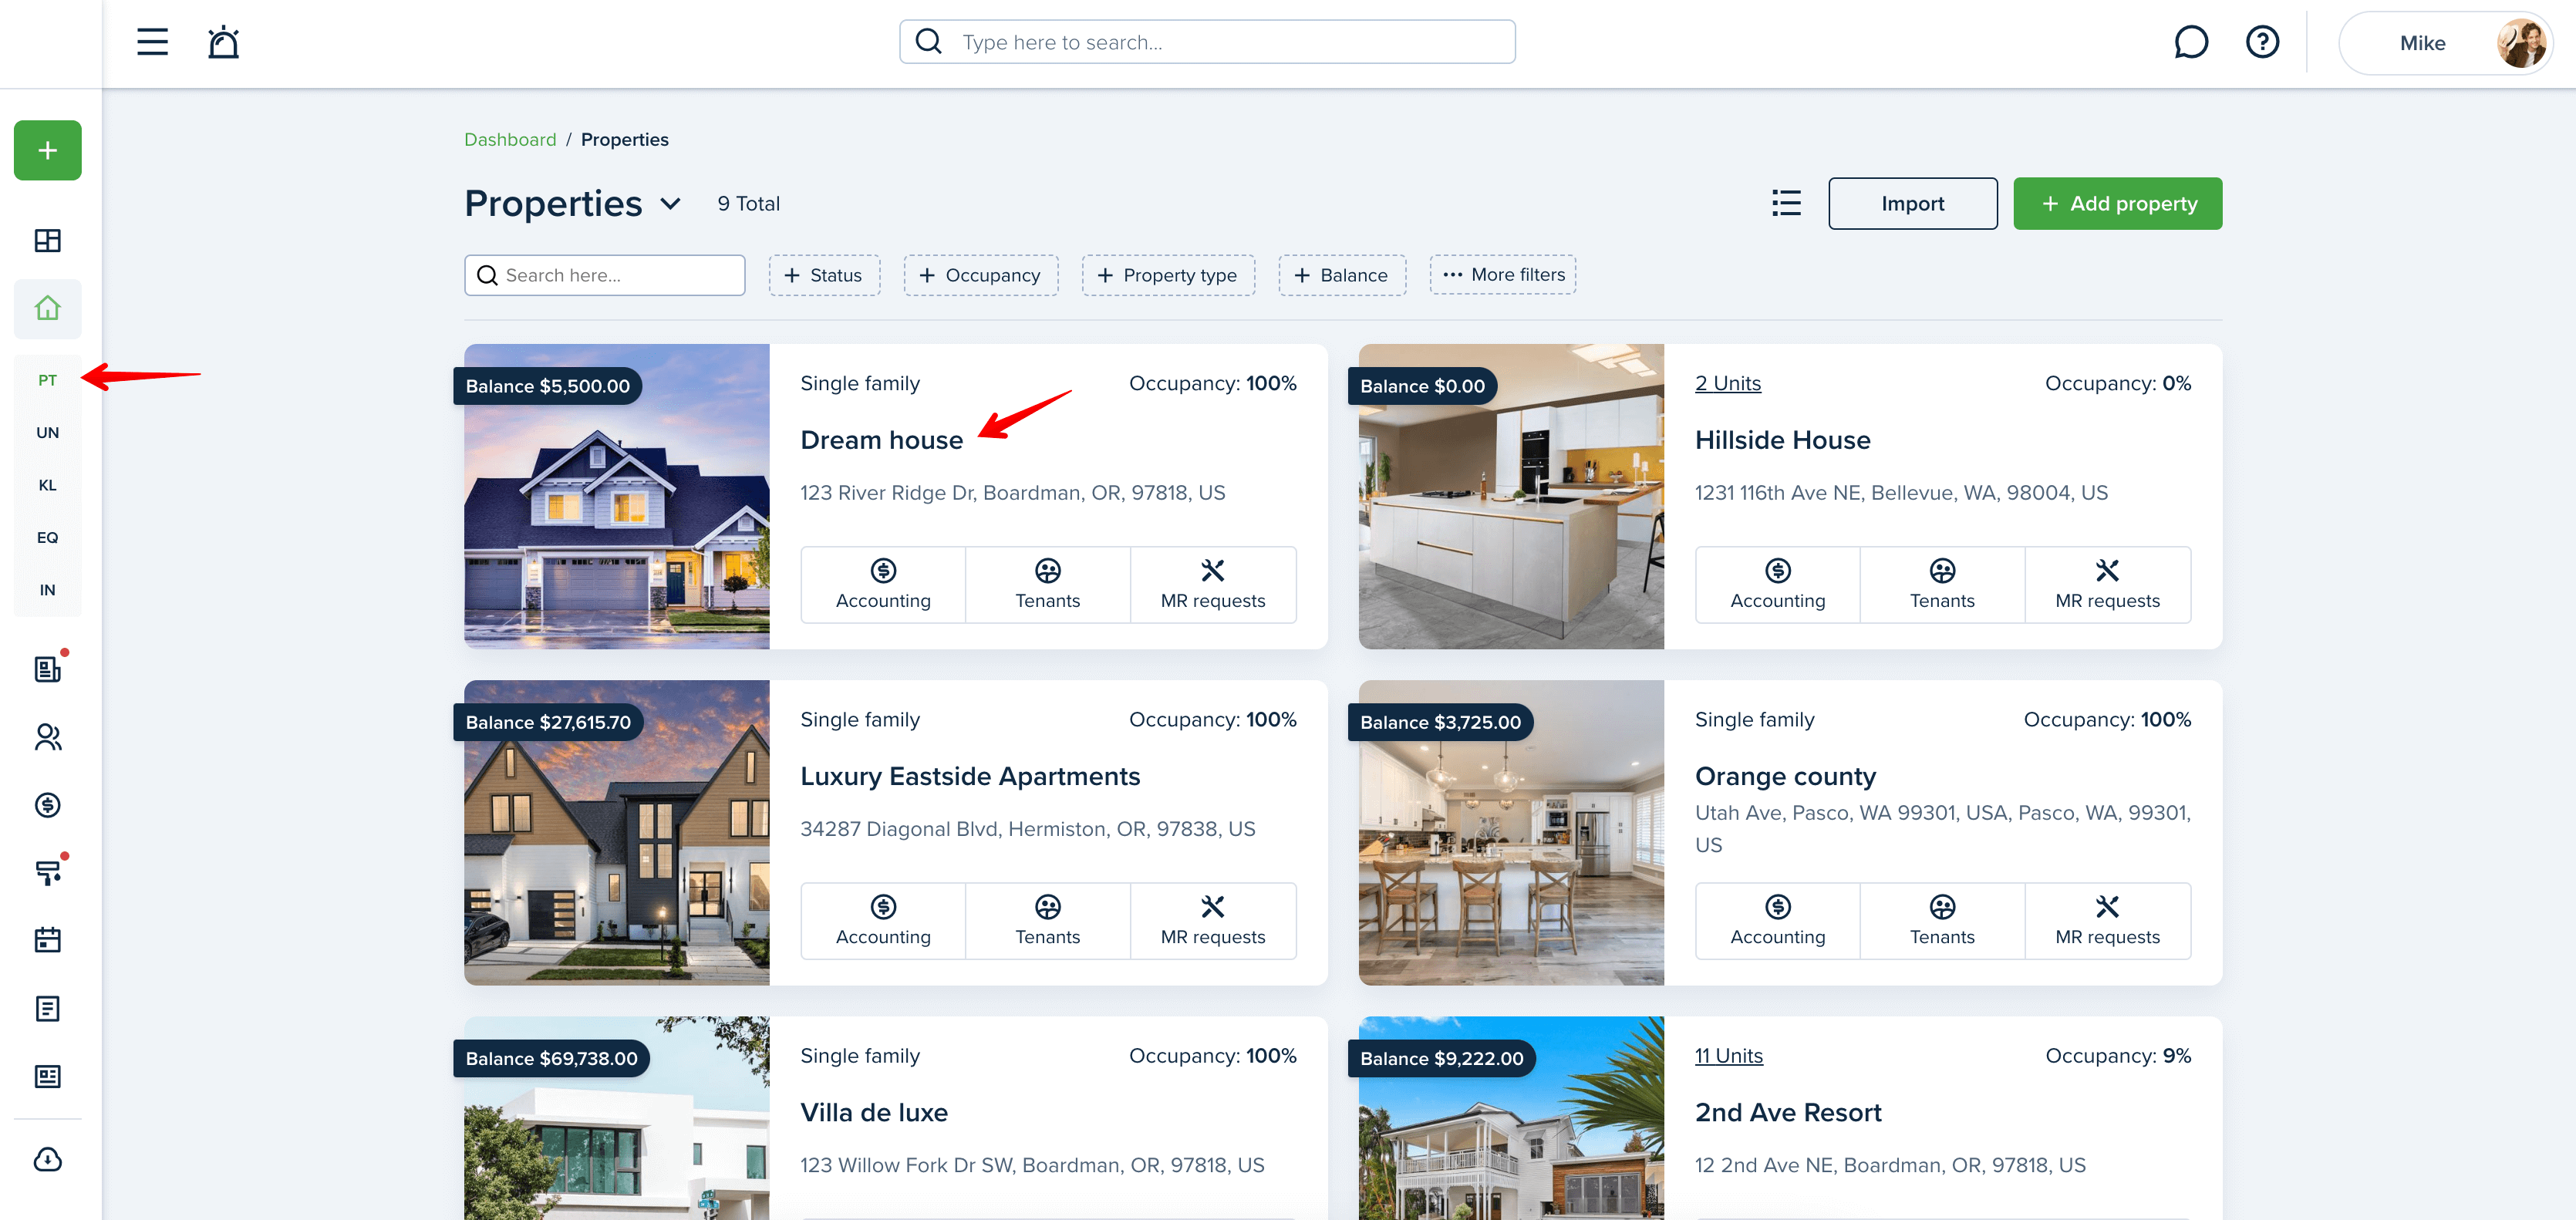Open Accounting for Orange county
Screen dimensions: 2576x1220
(1777, 921)
